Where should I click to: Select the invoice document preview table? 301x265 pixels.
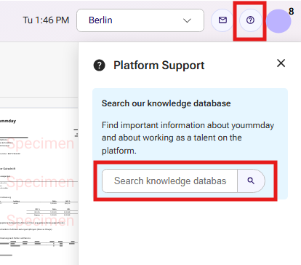[x=39, y=207]
